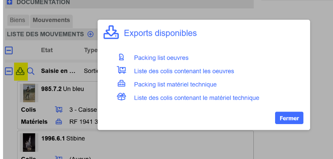Open the Packing list matériel technique link
This screenshot has width=333, height=159.
[175, 84]
